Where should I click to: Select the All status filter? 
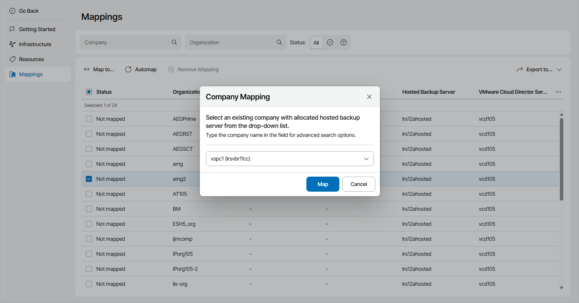(316, 43)
